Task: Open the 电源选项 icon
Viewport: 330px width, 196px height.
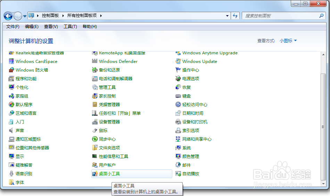Action: pos(178,79)
